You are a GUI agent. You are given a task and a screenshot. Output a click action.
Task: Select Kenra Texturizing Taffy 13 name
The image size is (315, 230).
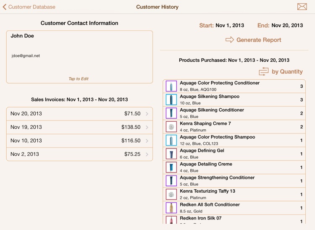(x=207, y=191)
